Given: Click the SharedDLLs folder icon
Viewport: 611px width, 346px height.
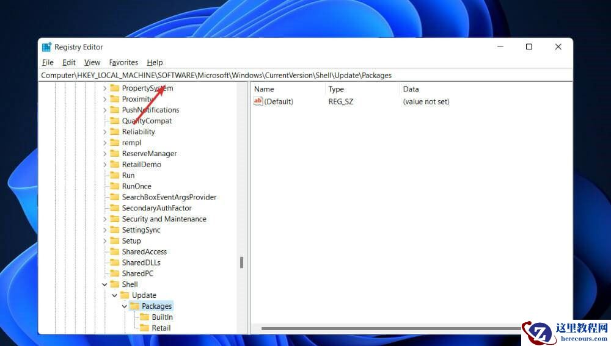Looking at the screenshot, I should coord(115,262).
